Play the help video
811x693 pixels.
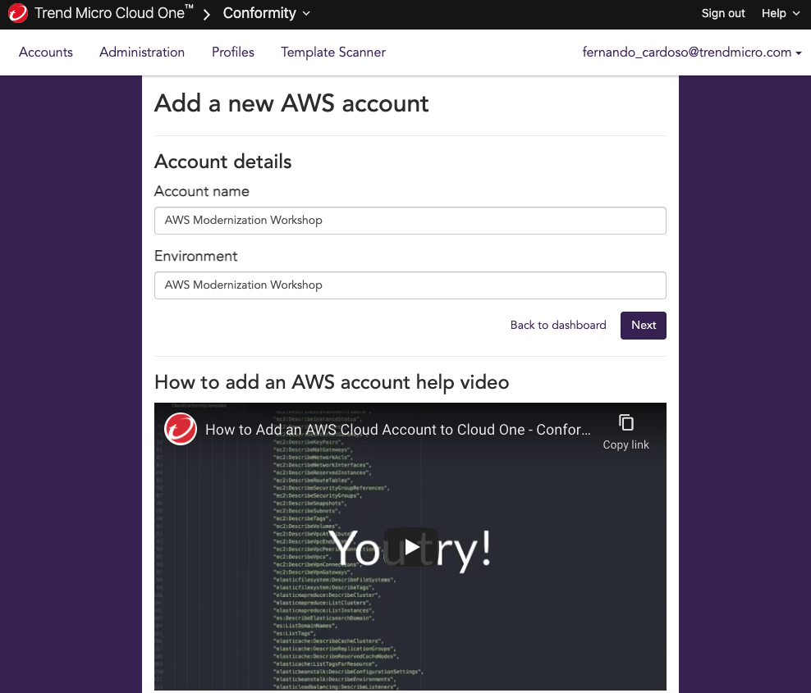pos(411,547)
